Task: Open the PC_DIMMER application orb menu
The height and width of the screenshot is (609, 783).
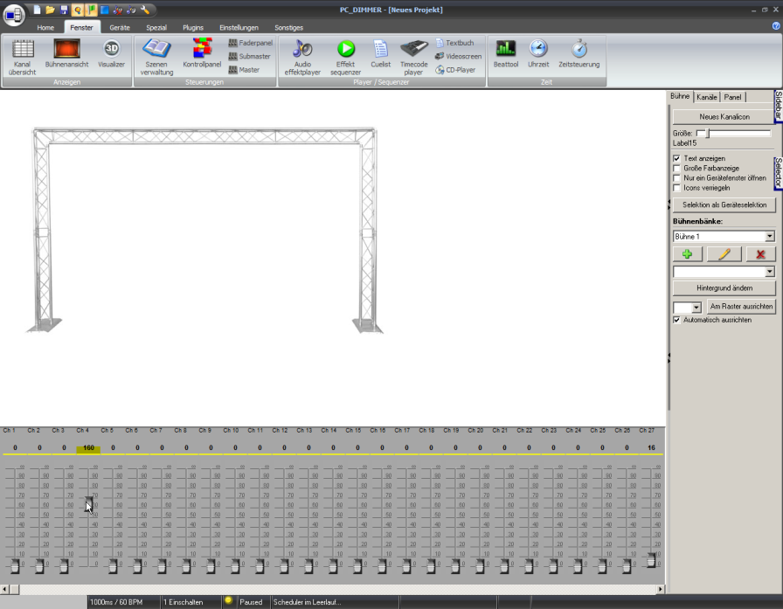Action: point(14,15)
